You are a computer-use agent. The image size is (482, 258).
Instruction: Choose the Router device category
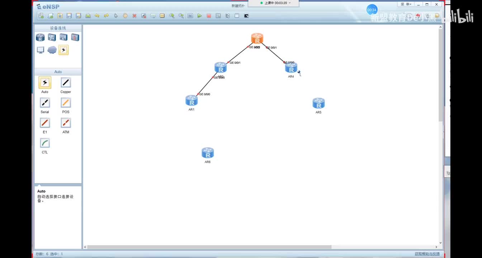40,37
